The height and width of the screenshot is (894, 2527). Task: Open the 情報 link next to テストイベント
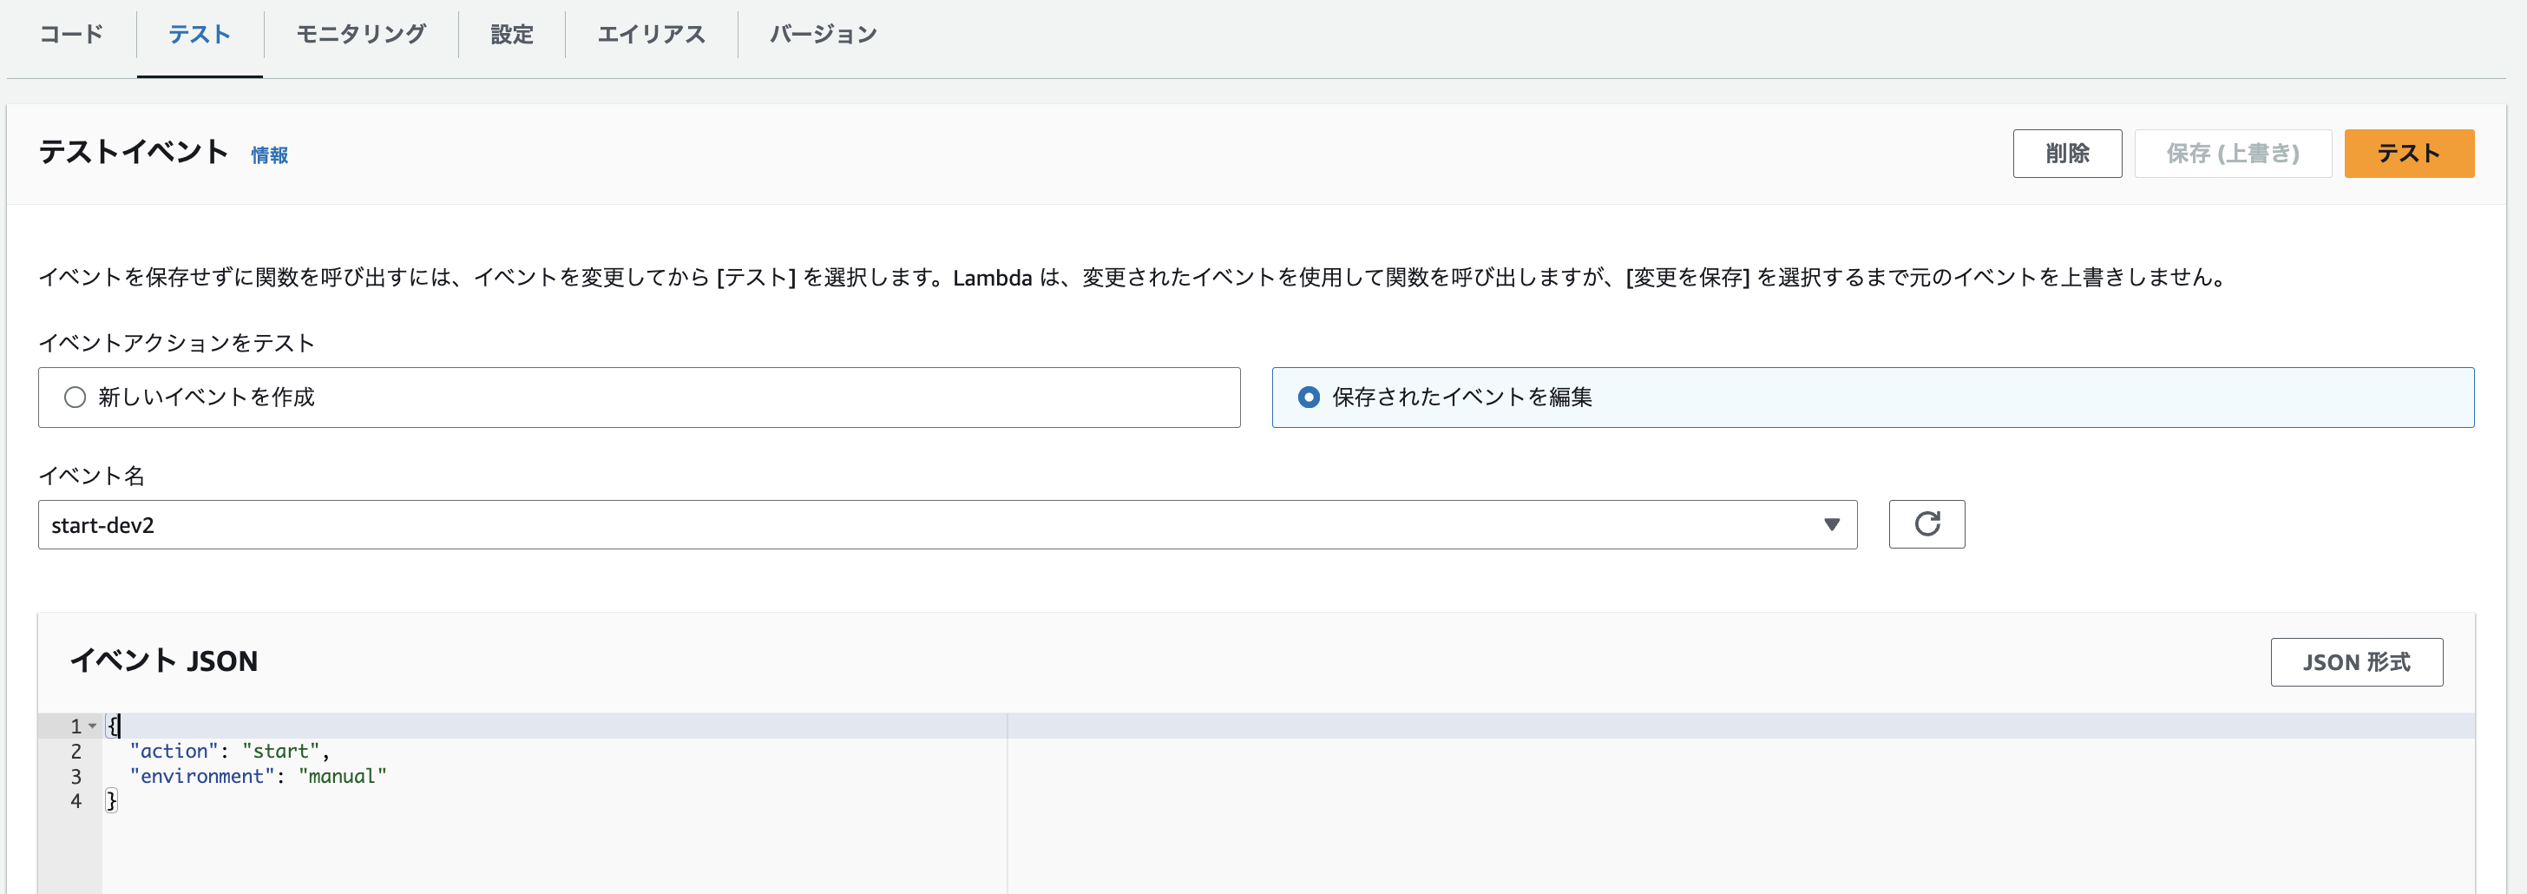[269, 155]
